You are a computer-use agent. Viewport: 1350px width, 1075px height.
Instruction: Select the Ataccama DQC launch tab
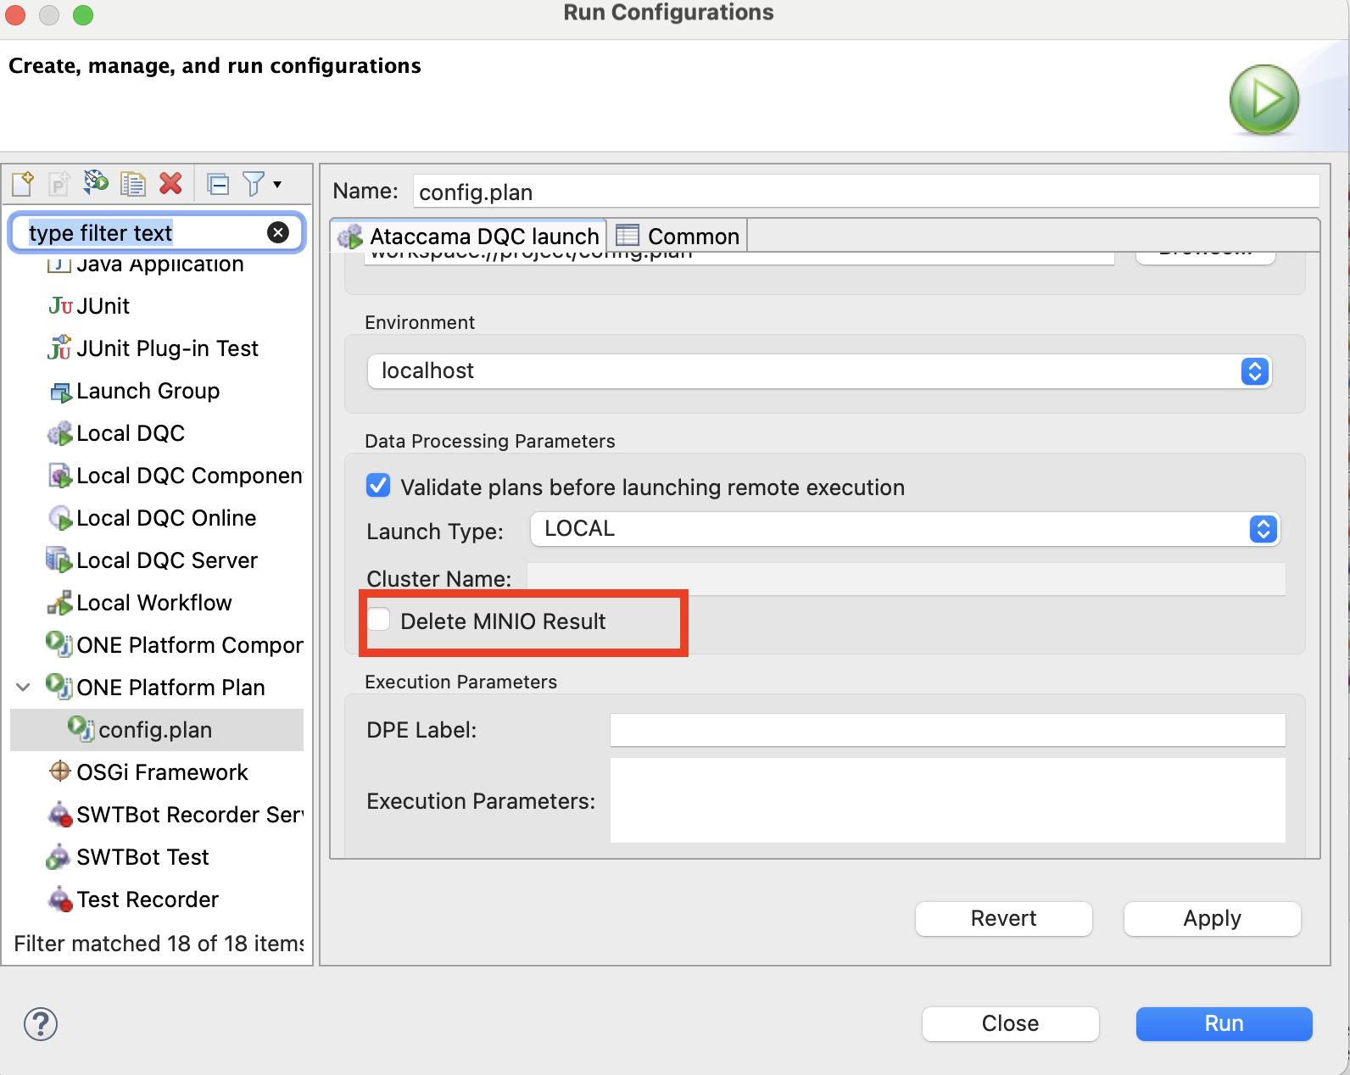click(469, 237)
